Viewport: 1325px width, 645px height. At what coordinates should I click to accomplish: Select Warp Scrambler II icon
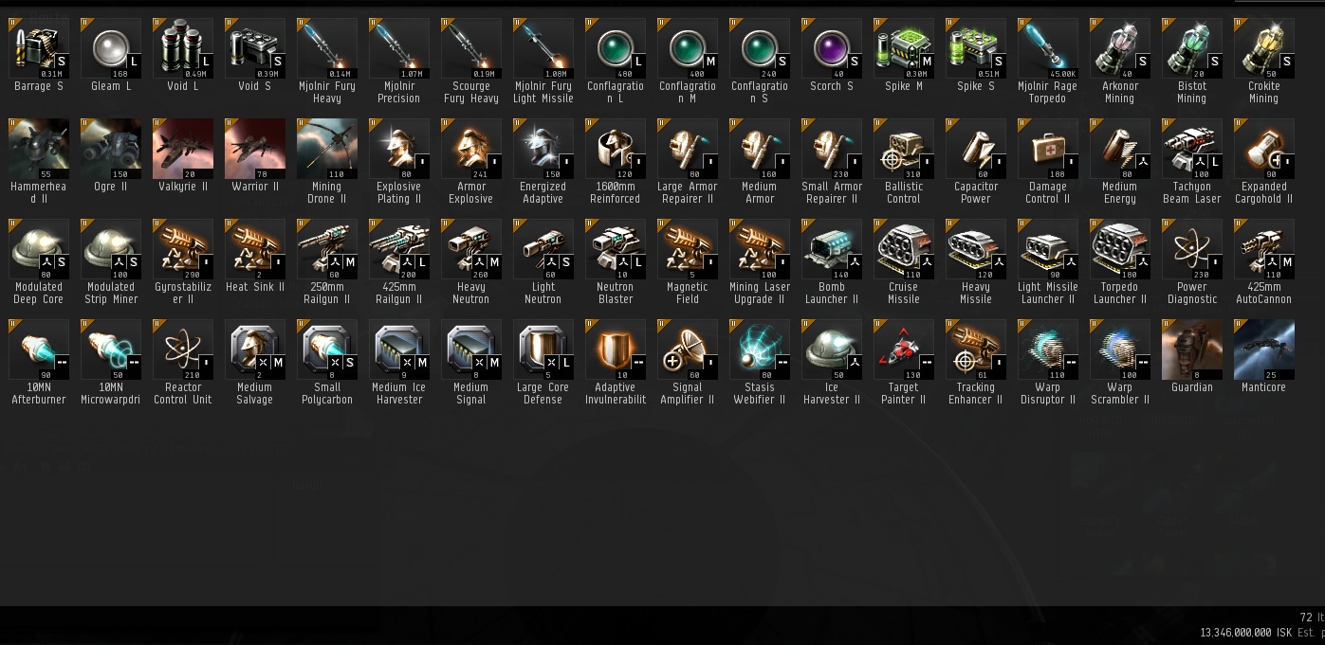coord(1120,349)
